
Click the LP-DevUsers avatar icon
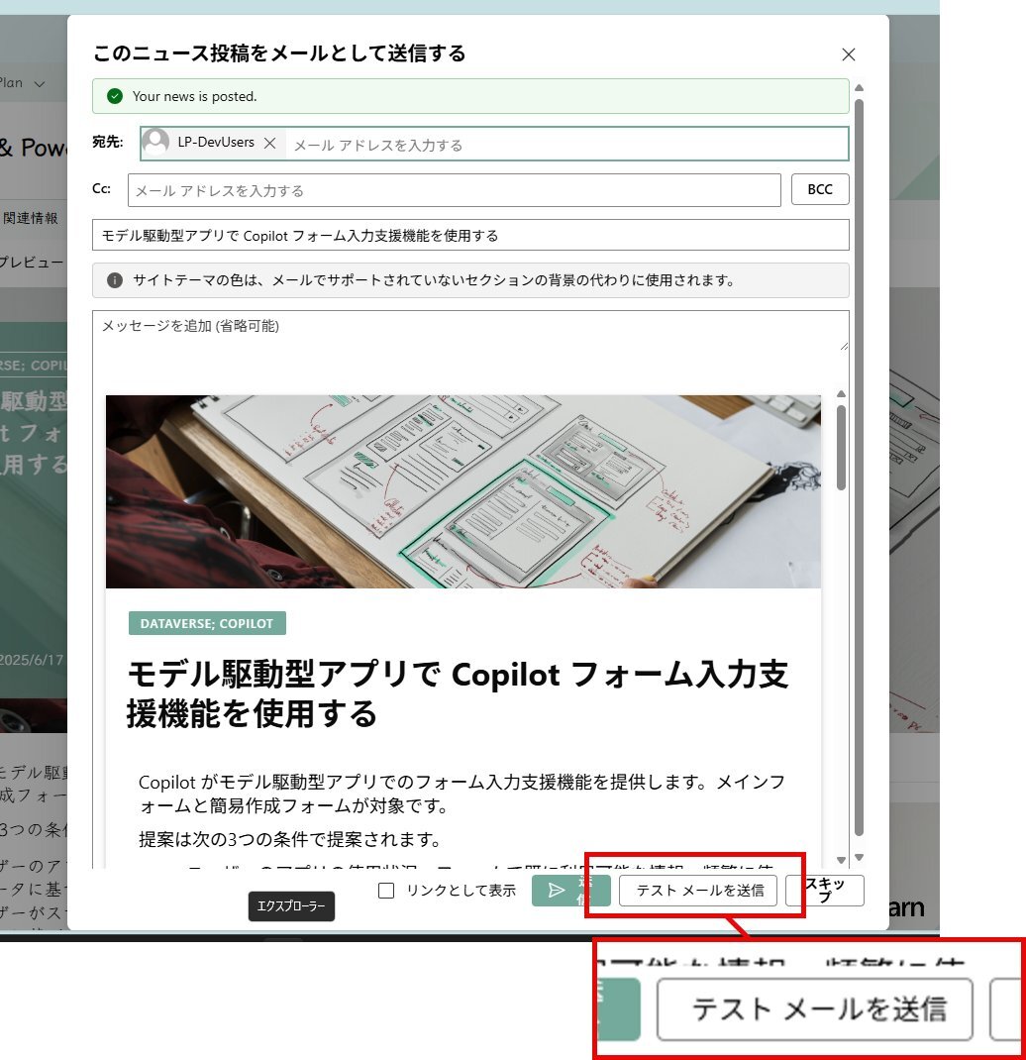(155, 142)
